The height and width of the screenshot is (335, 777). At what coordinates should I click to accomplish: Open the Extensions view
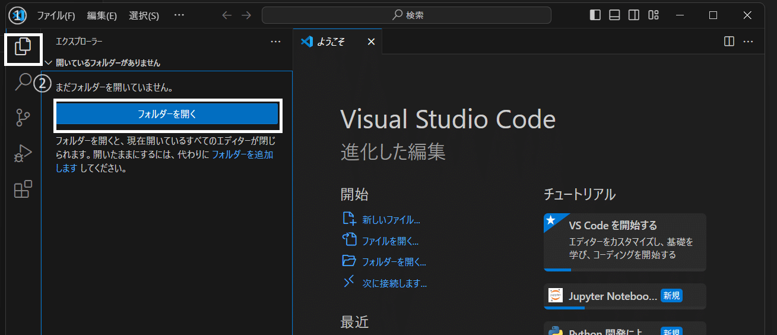[23, 189]
